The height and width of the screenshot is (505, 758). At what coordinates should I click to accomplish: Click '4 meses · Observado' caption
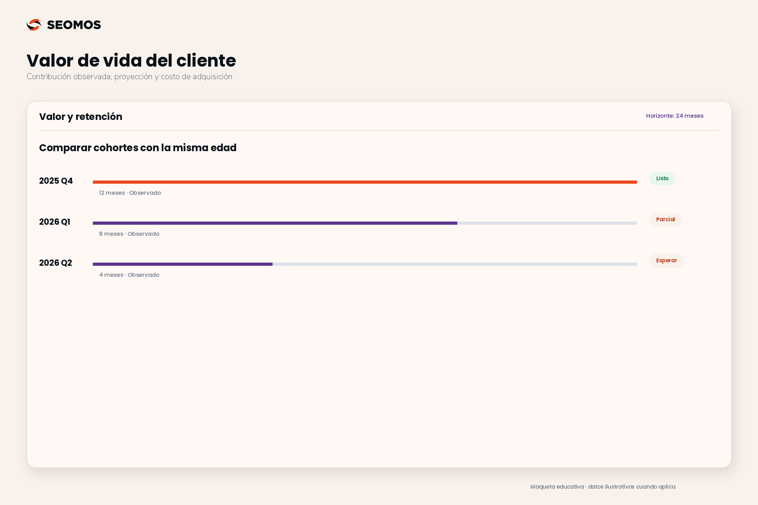tap(129, 275)
